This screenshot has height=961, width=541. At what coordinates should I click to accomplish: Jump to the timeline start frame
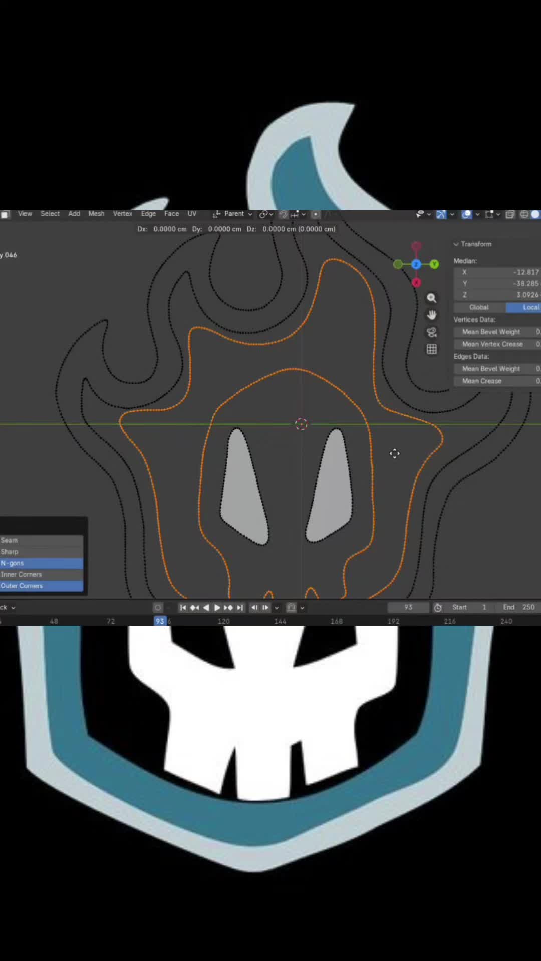(x=183, y=607)
